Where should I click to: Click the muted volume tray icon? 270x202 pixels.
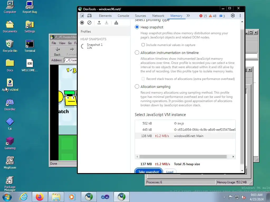243,197
